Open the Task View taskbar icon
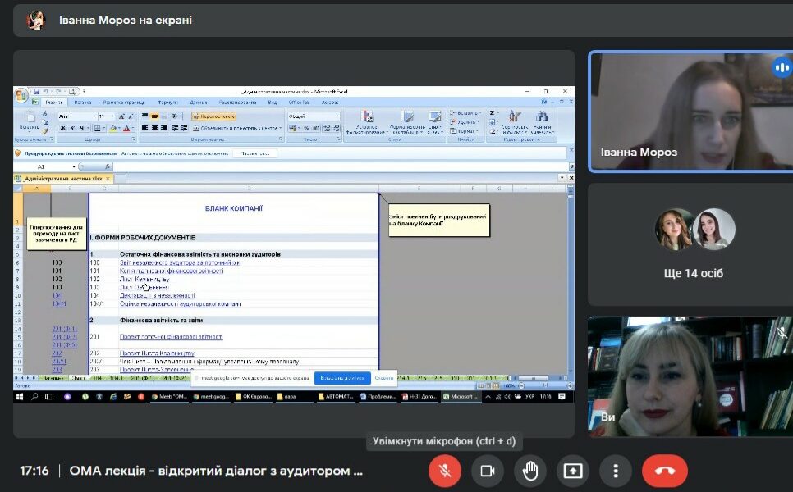This screenshot has width=793, height=492. tap(49, 397)
